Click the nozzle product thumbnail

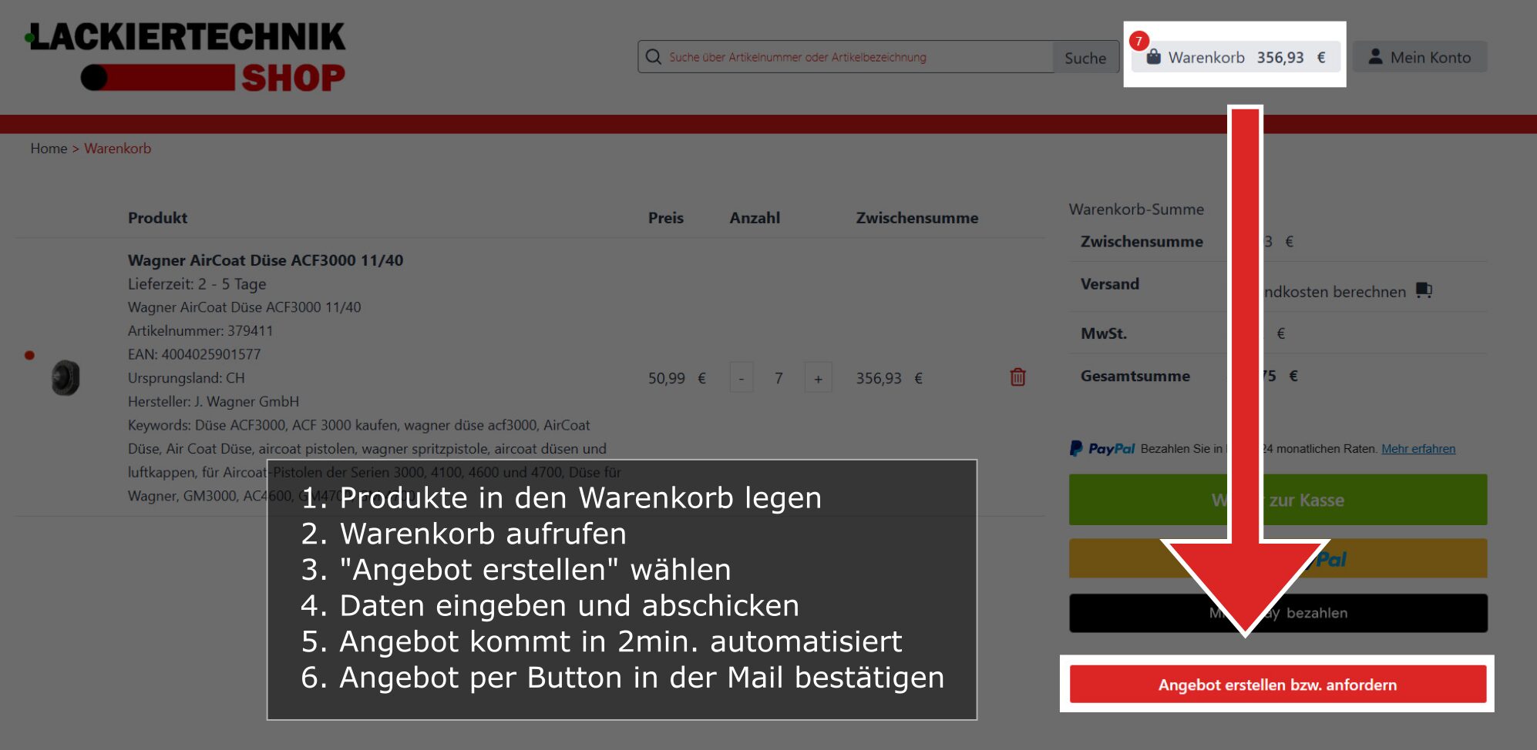66,378
